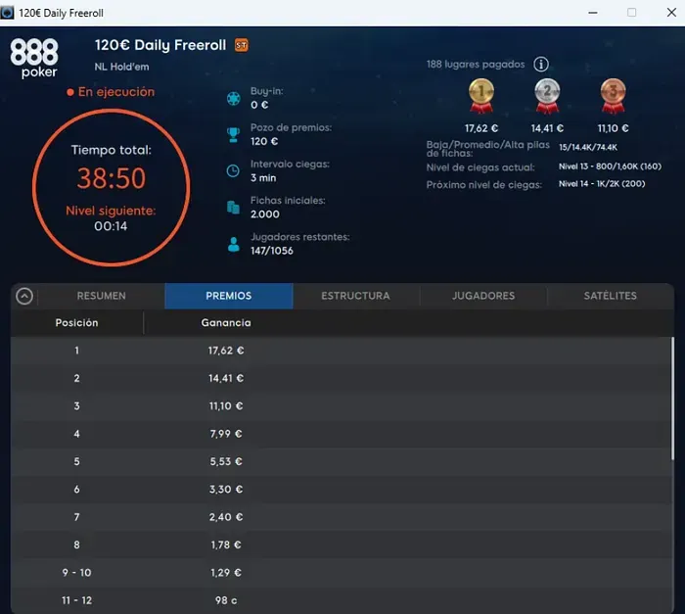Click the app icon in the title bar
The height and width of the screenshot is (614, 685).
7,13
